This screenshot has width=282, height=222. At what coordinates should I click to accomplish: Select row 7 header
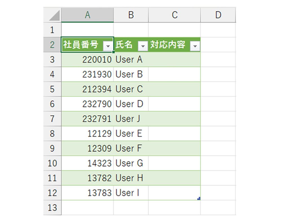click(52, 119)
